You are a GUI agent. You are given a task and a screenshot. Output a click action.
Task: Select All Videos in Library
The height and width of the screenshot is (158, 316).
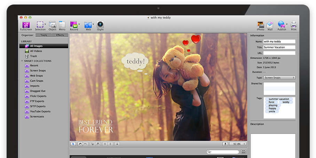44,51
